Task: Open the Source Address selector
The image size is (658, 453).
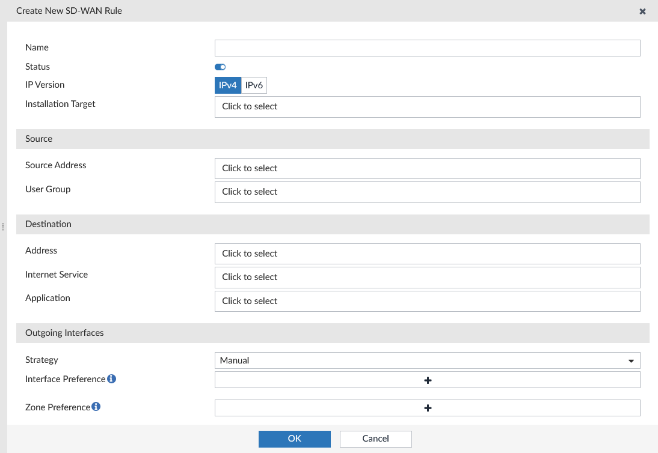Action: 427,168
